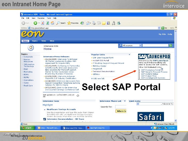Open the address bar dropdown arrow

[x=159, y=28]
